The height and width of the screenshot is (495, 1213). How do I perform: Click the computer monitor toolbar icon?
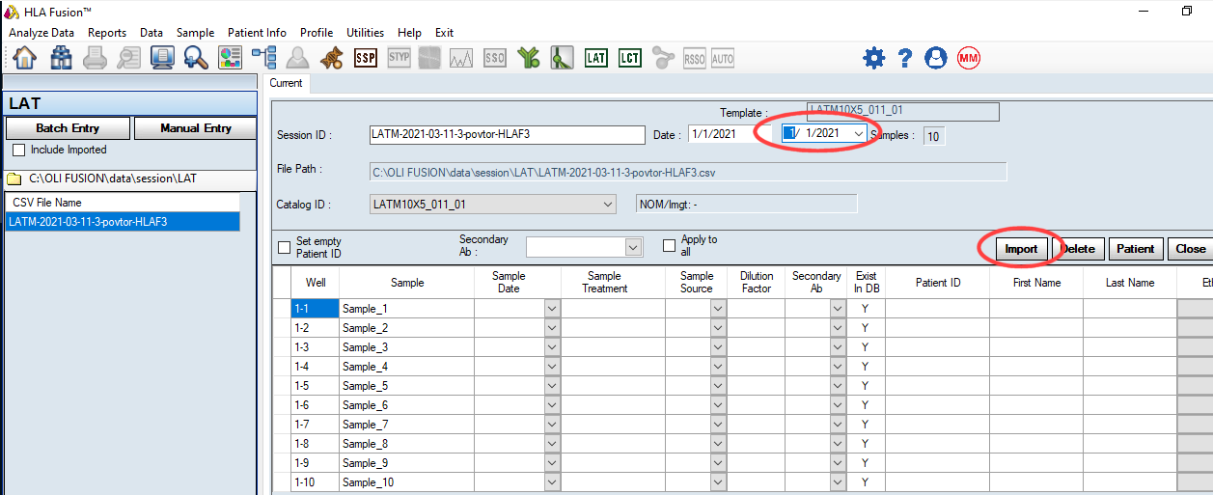point(162,59)
